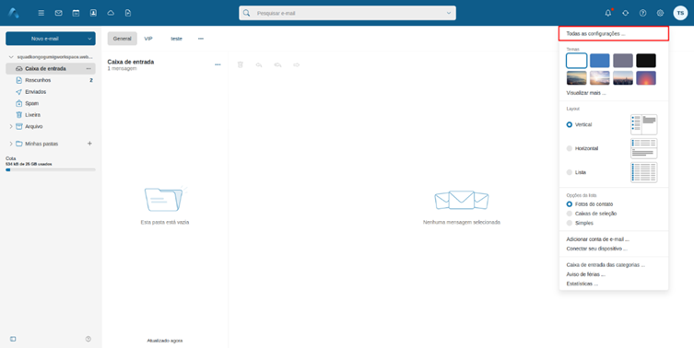
Task: Select the black theme color swatch
Action: (646, 61)
